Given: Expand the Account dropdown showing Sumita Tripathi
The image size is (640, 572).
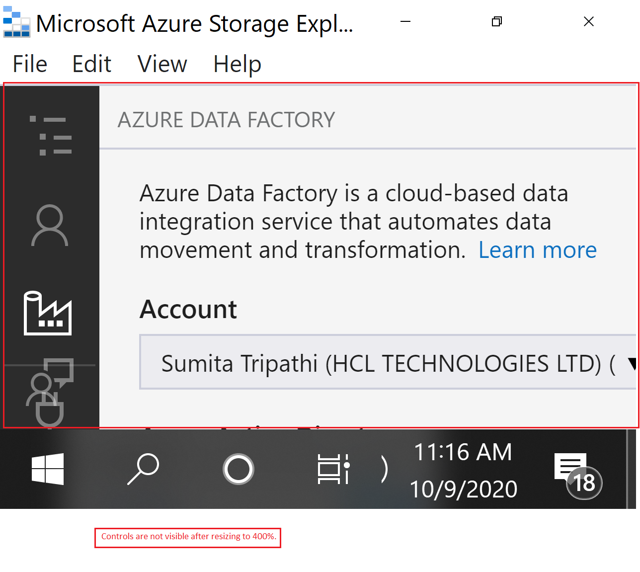Looking at the screenshot, I should click(388, 362).
